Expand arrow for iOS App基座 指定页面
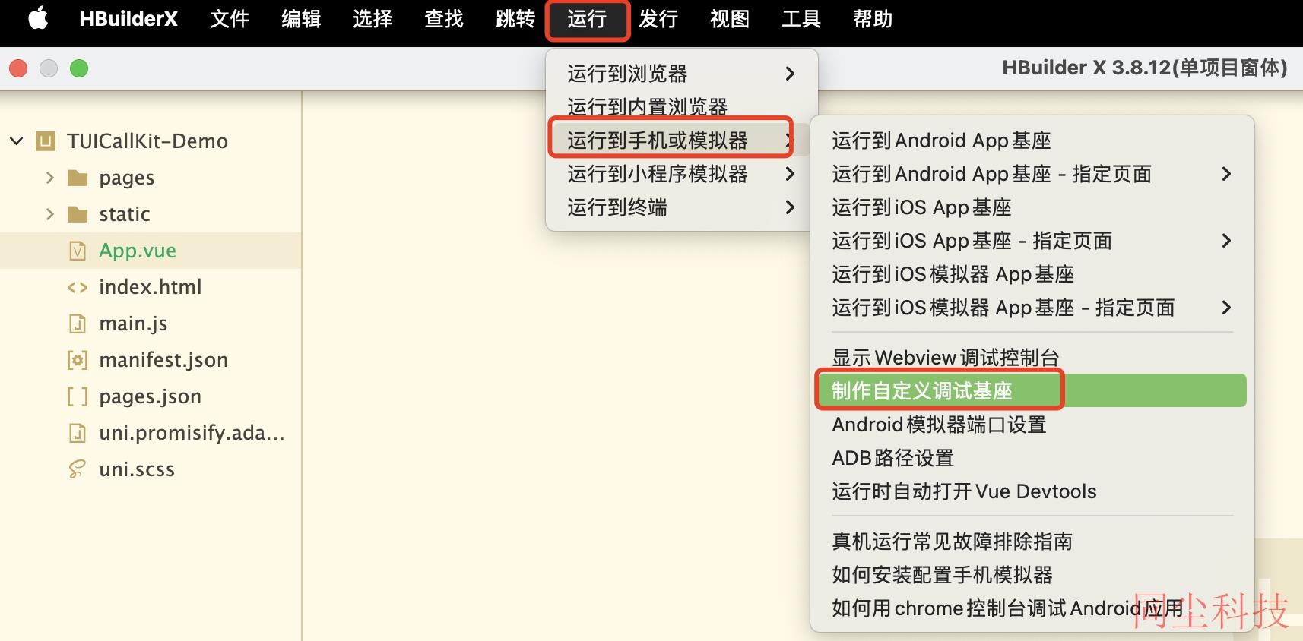Image resolution: width=1303 pixels, height=641 pixels. 1226,241
